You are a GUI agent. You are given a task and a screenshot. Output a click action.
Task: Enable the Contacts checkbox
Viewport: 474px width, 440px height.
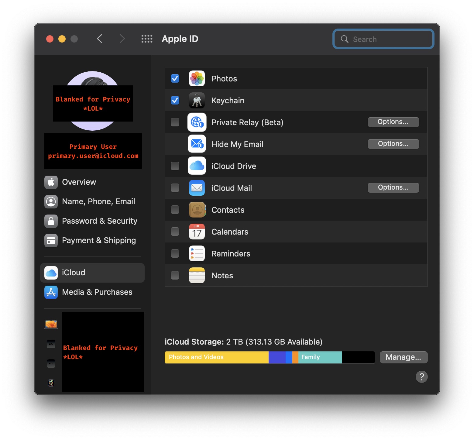(175, 210)
